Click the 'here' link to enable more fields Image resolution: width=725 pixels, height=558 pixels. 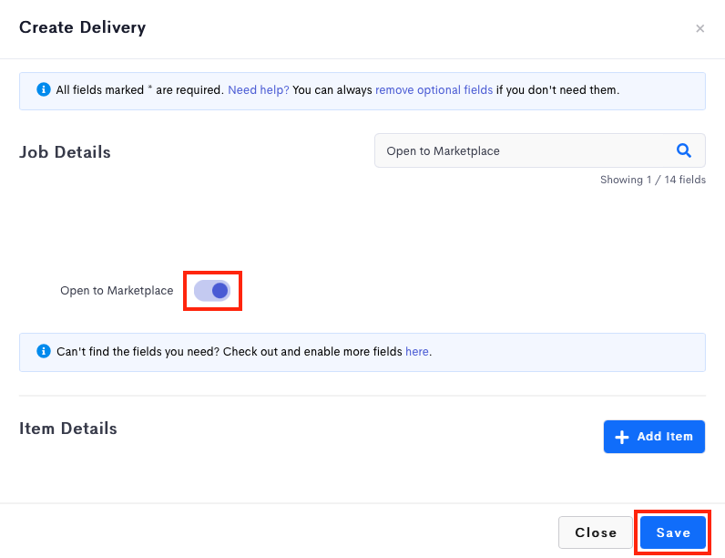coord(416,351)
